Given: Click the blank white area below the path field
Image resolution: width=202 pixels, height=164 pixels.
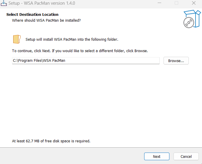Looking at the screenshot, I should tap(100, 100).
